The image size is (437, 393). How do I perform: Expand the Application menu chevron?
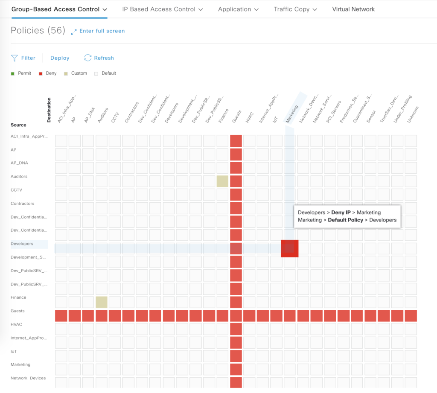(256, 9)
